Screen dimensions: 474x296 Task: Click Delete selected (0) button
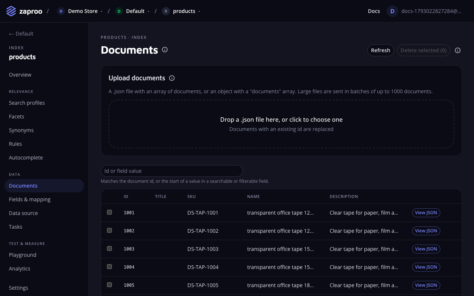click(424, 50)
